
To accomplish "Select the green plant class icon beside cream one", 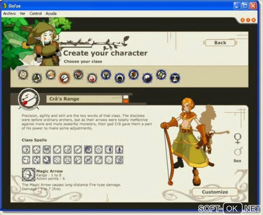I will [x=37, y=78].
